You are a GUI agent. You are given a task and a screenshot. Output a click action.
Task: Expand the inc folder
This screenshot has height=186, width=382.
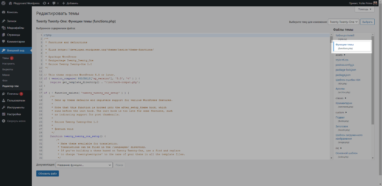coord(338,148)
